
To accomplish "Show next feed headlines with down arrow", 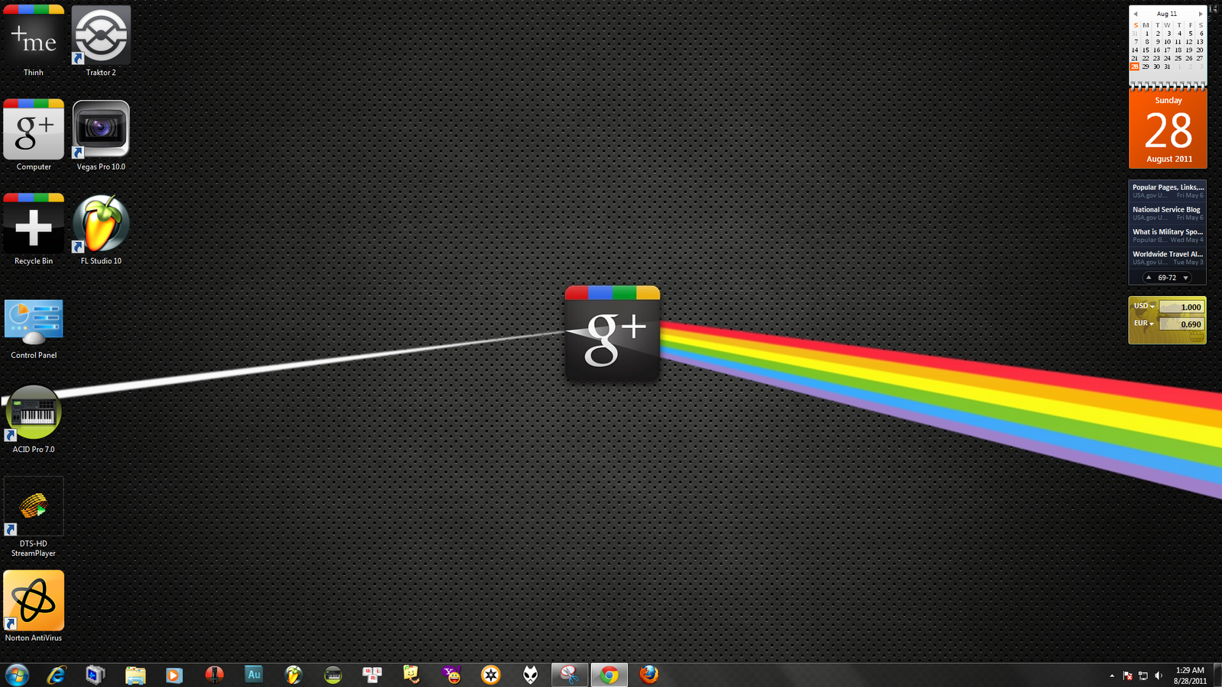I will [x=1185, y=278].
